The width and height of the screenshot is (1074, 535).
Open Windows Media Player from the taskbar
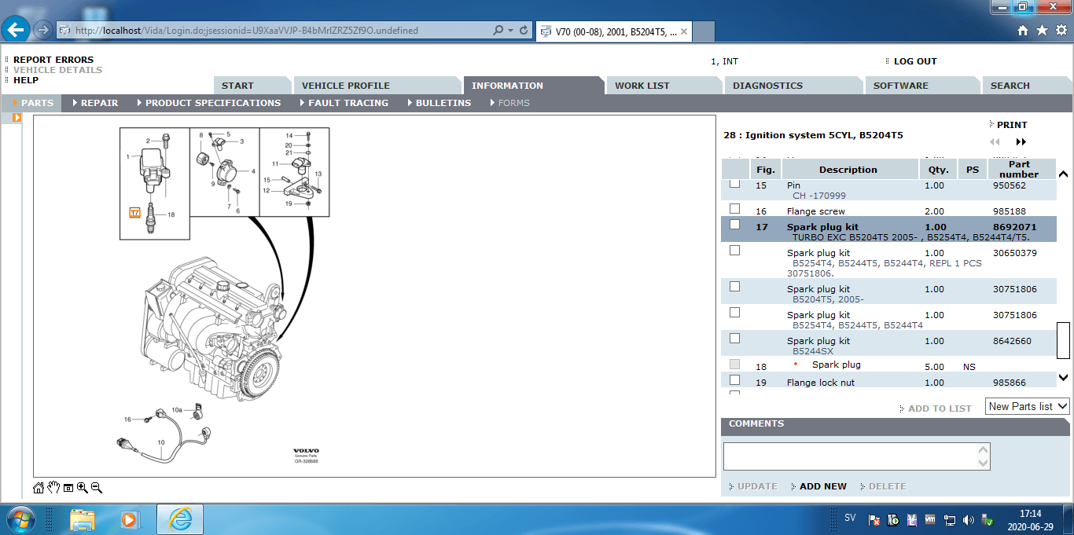(x=128, y=519)
